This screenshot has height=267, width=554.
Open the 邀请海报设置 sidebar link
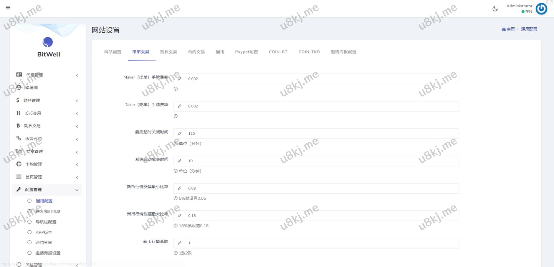(48, 253)
